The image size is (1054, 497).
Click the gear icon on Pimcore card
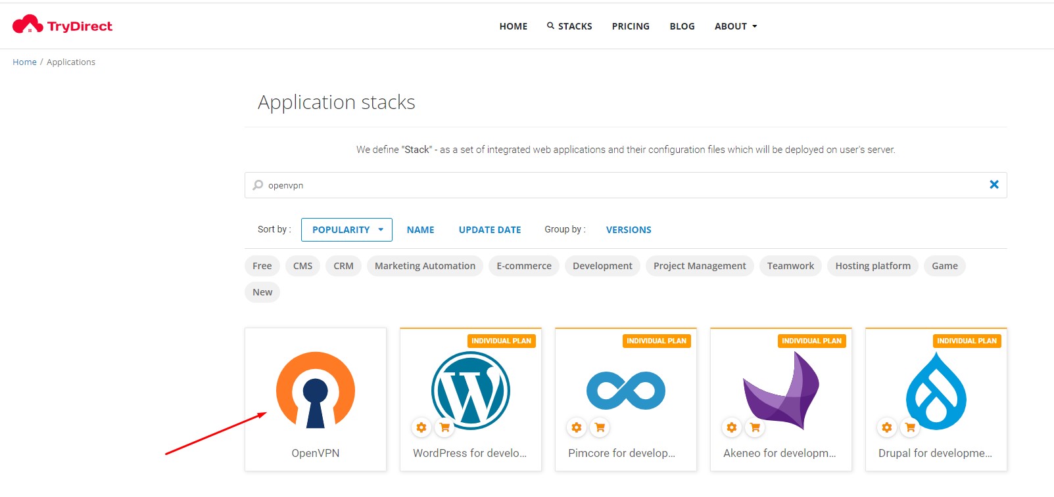[x=577, y=427]
